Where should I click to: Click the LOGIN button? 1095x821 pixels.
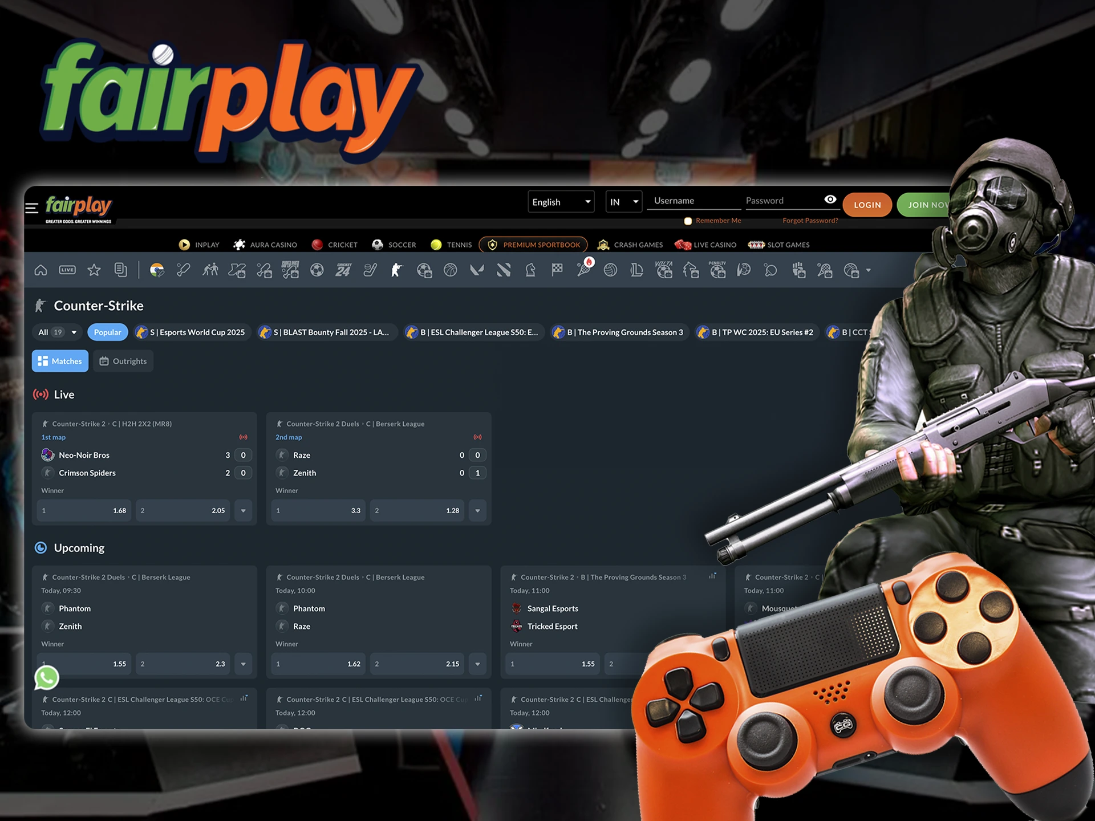(x=867, y=204)
